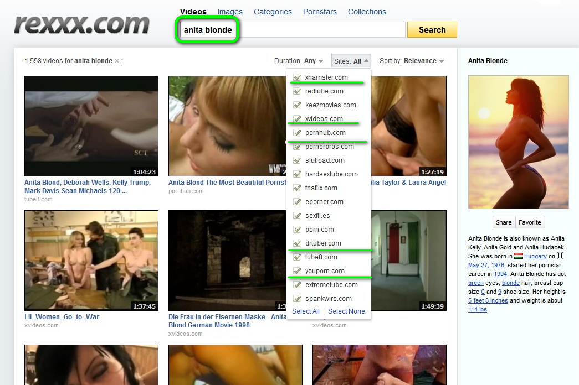Click Select None in the sites list

pyautogui.click(x=346, y=311)
